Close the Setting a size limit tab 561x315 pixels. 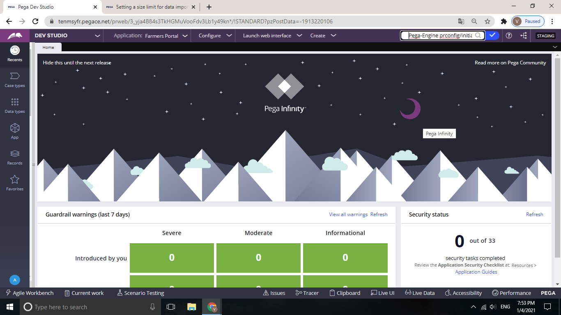point(193,7)
